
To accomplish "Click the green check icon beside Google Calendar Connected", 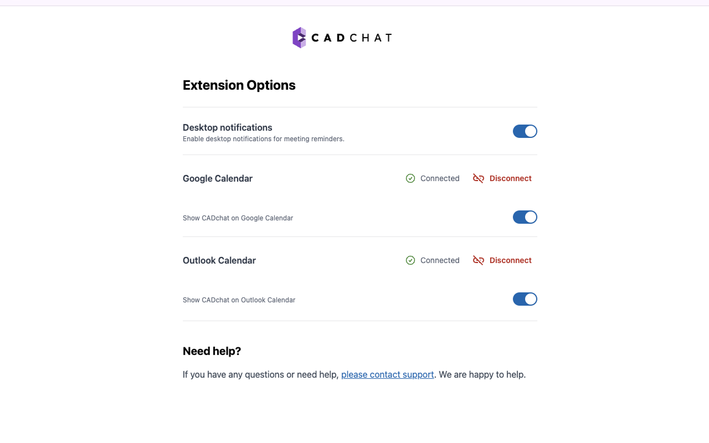I will pyautogui.click(x=410, y=178).
